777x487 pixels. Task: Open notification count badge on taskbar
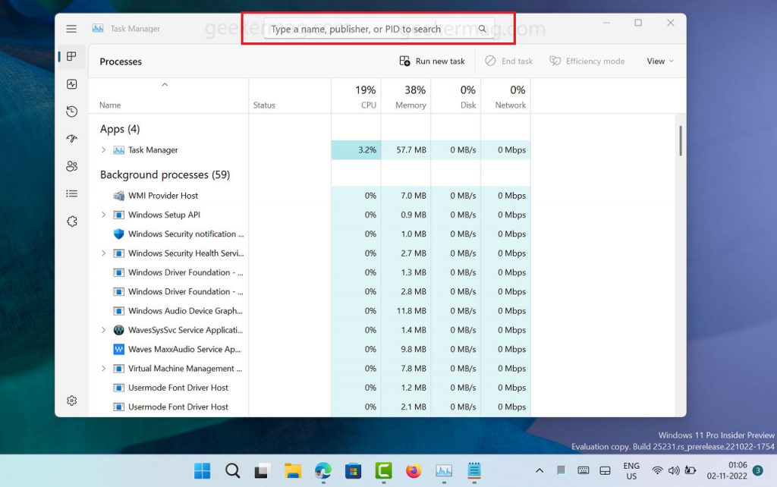click(758, 470)
